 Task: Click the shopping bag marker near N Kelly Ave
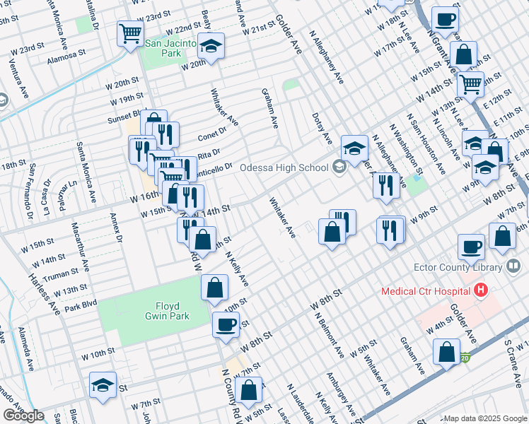click(202, 240)
